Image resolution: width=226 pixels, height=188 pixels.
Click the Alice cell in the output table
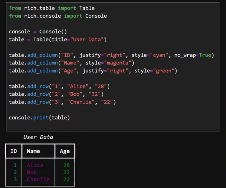(x=35, y=165)
